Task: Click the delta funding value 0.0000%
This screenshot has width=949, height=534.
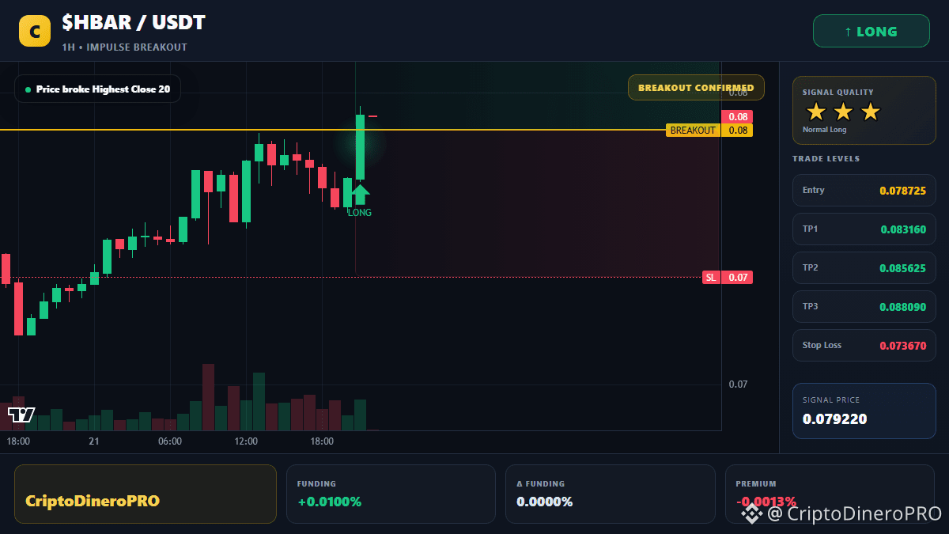Action: (x=545, y=502)
